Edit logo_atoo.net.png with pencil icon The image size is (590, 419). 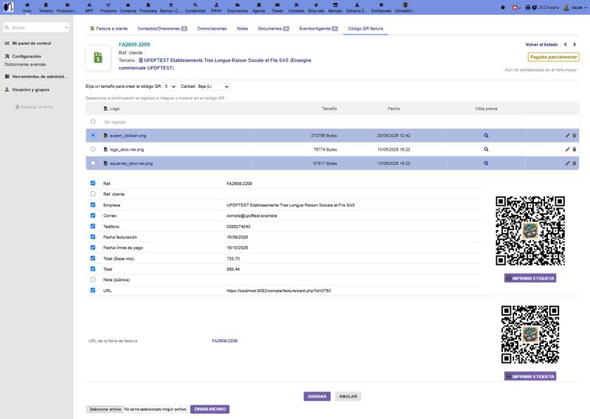(567, 150)
